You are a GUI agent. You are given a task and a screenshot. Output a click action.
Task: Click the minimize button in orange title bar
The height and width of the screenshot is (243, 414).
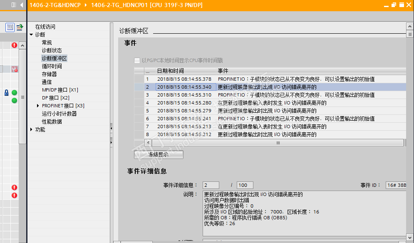coord(386,5)
